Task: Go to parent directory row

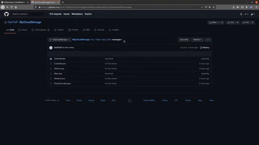Action: [129, 54]
